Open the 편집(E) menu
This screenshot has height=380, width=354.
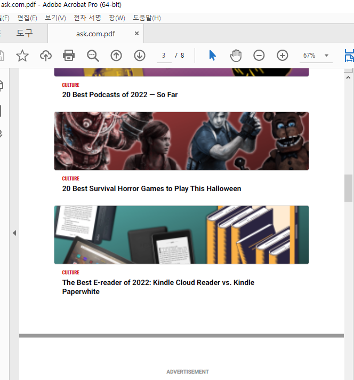tap(27, 18)
